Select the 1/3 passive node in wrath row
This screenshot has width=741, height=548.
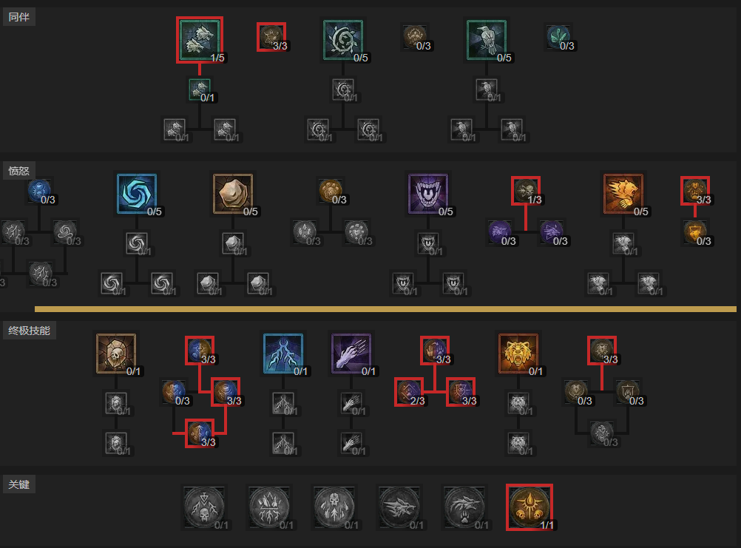pos(526,190)
